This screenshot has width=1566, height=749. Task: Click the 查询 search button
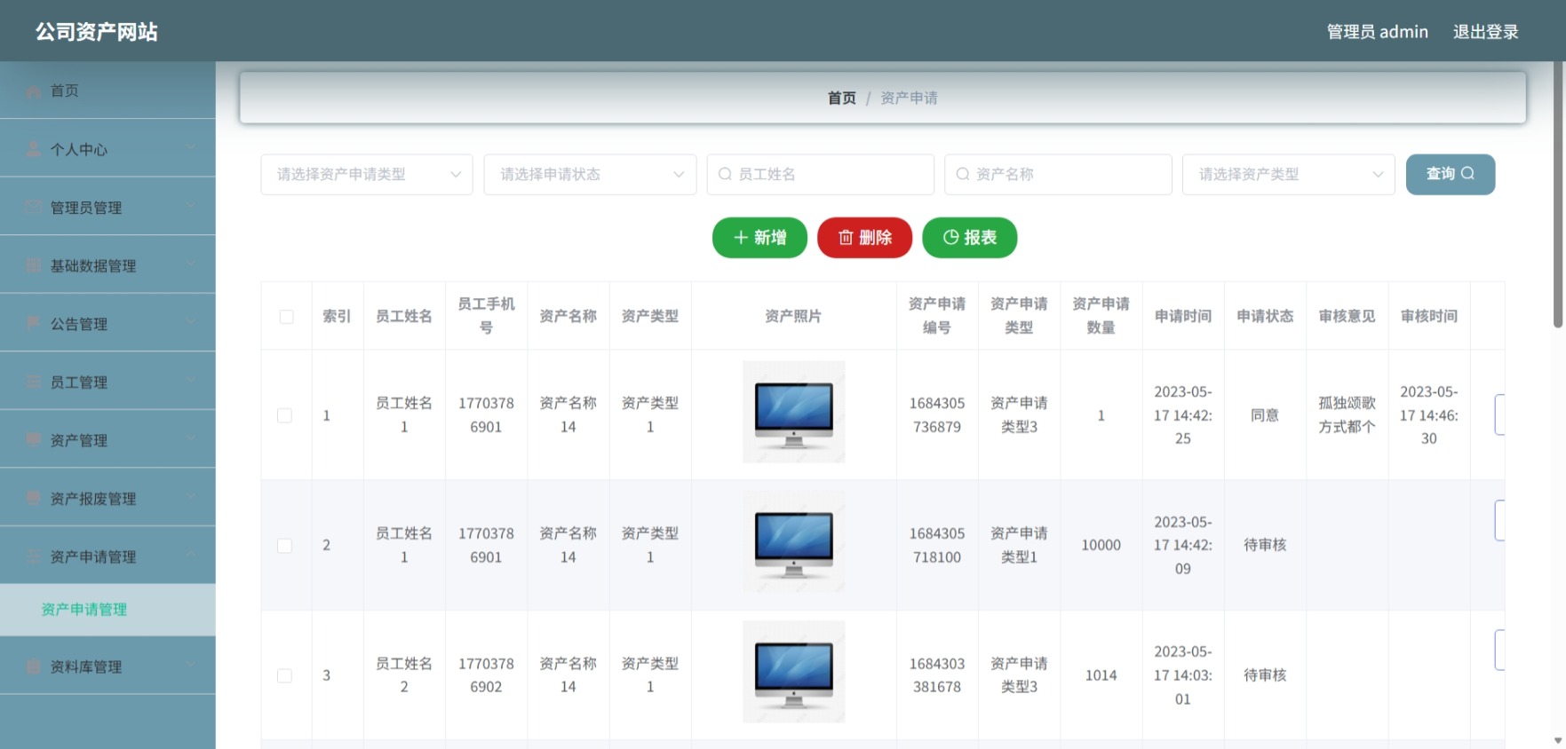1450,174
